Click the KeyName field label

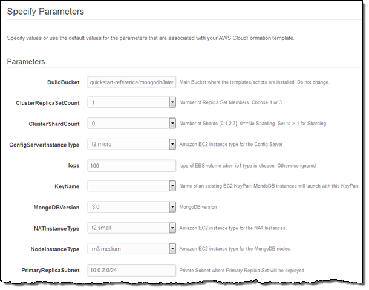click(x=67, y=186)
